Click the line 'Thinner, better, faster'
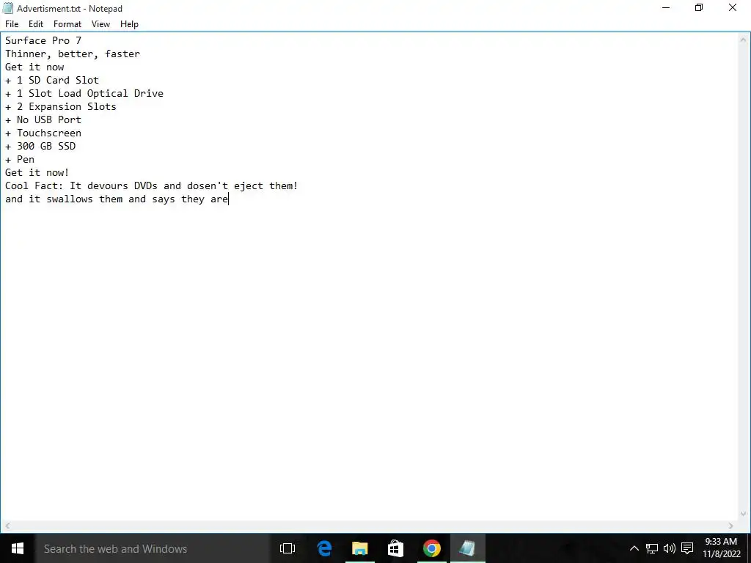Image resolution: width=751 pixels, height=563 pixels. click(x=73, y=54)
